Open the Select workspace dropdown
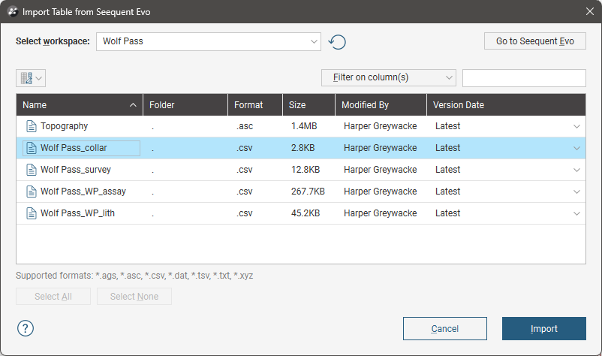The width and height of the screenshot is (602, 356). coord(209,42)
